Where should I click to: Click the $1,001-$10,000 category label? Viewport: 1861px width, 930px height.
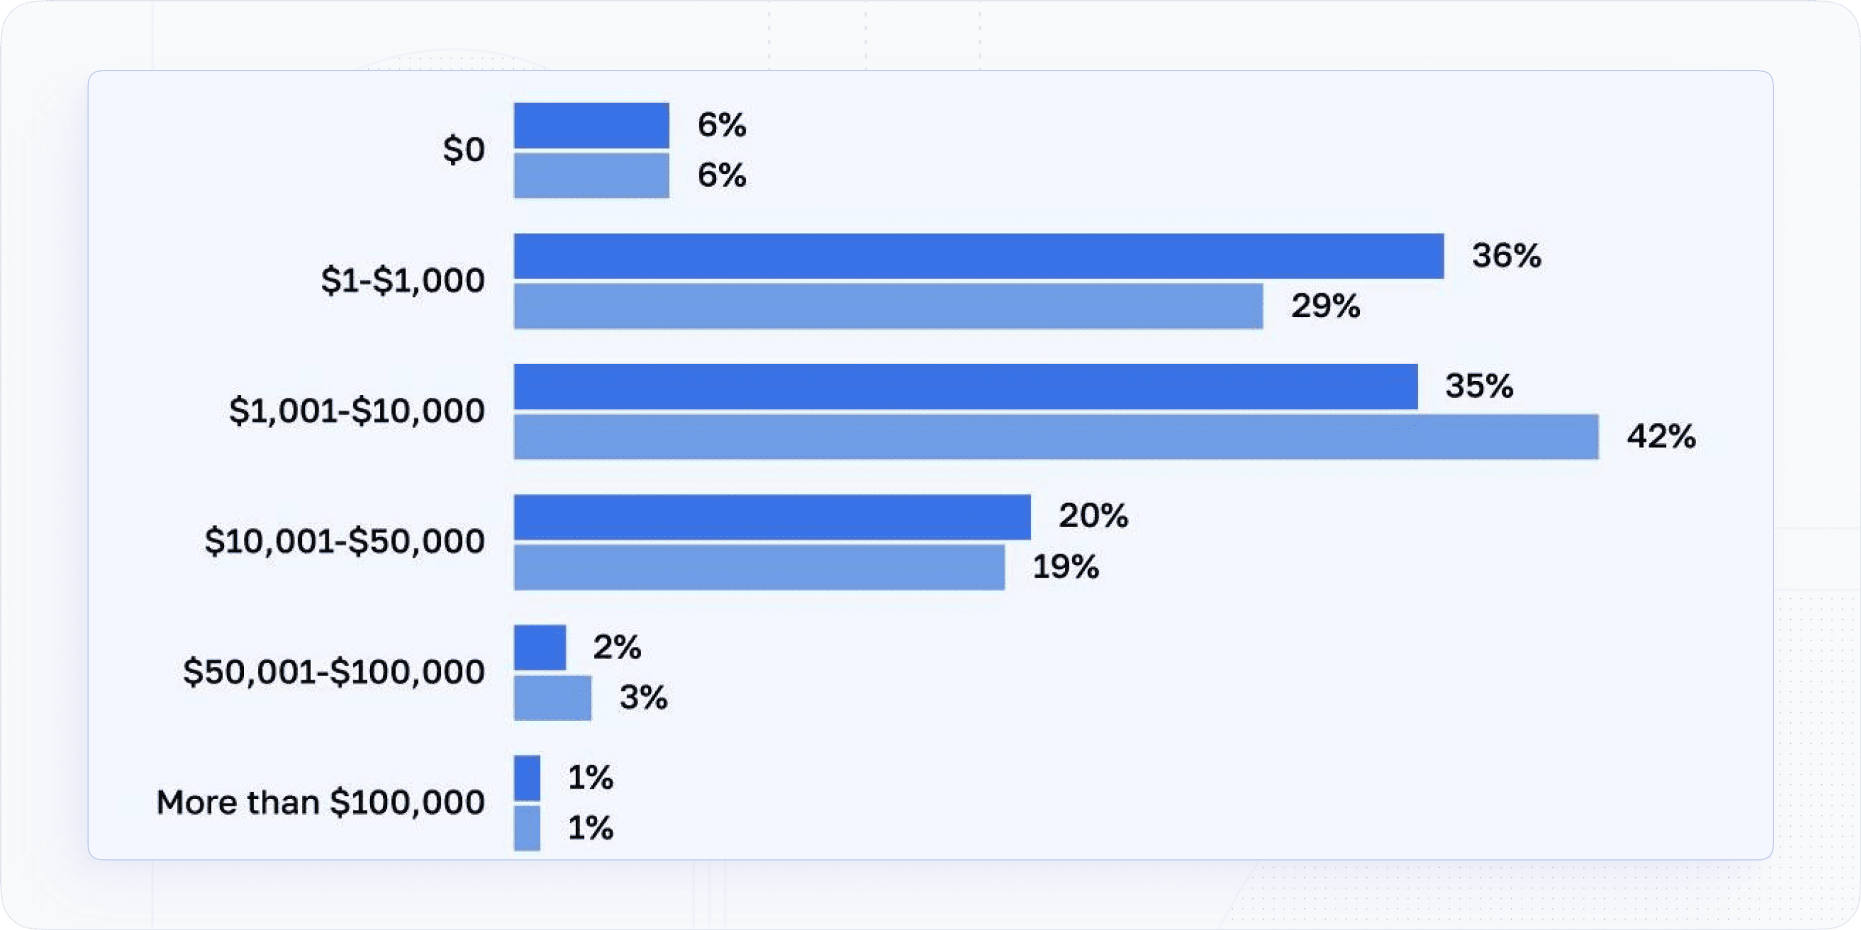(x=357, y=411)
